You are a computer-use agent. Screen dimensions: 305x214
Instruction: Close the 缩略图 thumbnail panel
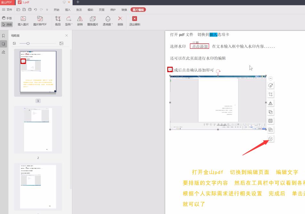pos(67,36)
